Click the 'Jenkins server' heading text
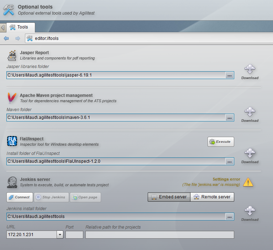The image size is (273, 250). coord(35,179)
